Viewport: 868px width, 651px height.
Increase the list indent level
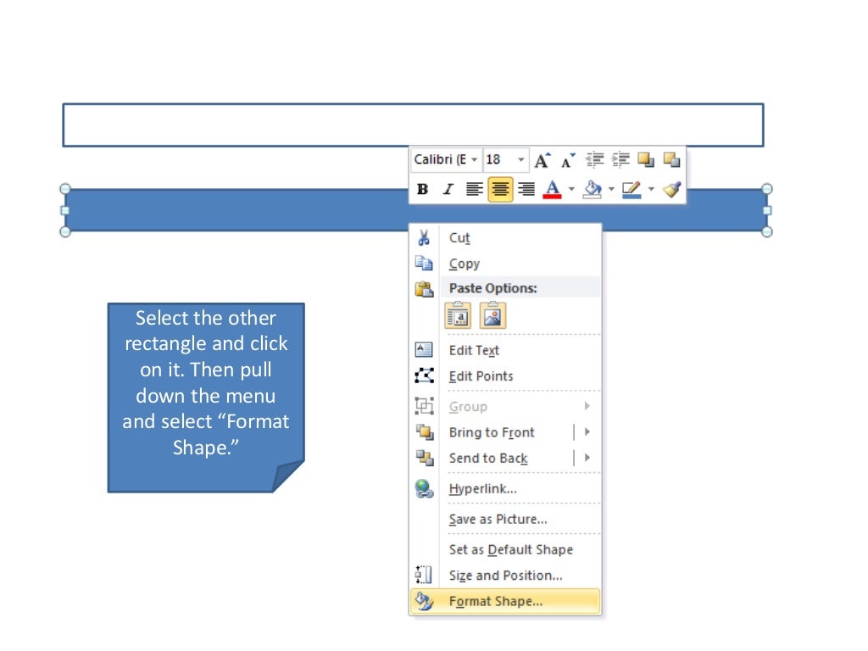[x=620, y=160]
